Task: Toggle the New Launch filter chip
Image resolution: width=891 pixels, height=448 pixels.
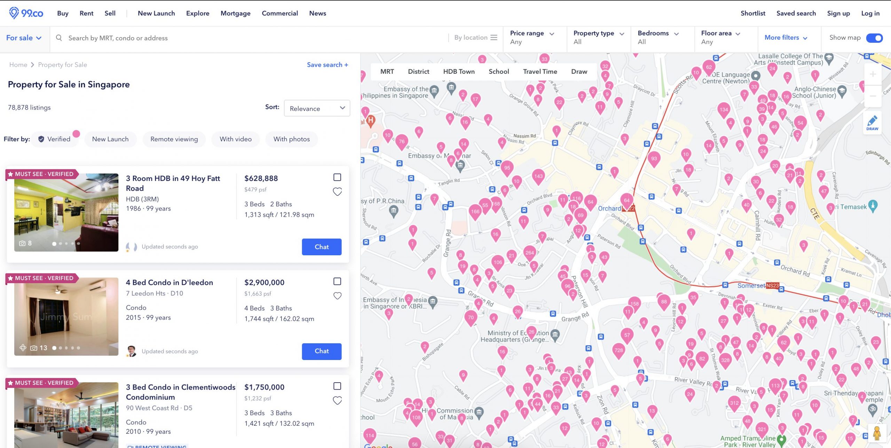Action: click(x=110, y=139)
